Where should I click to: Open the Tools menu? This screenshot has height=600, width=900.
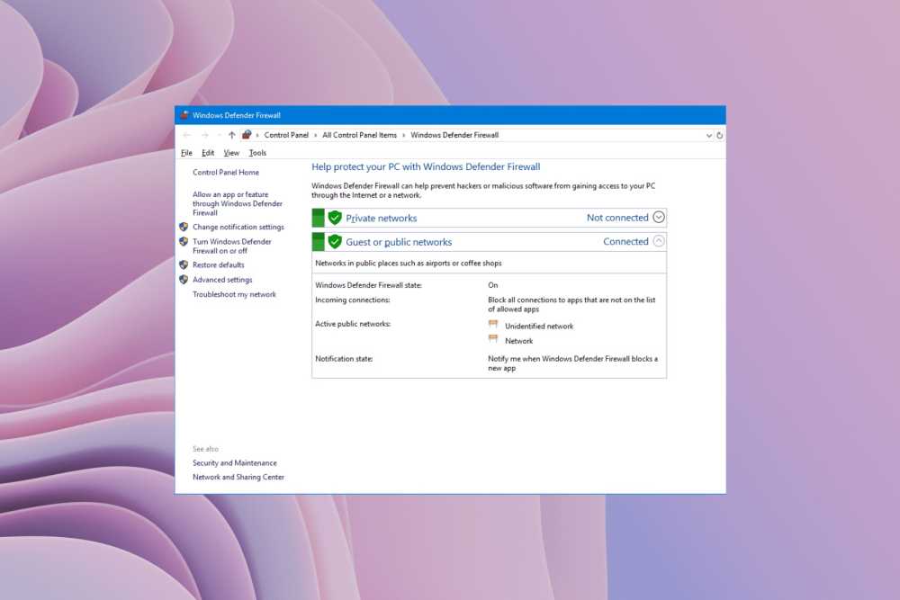257,152
